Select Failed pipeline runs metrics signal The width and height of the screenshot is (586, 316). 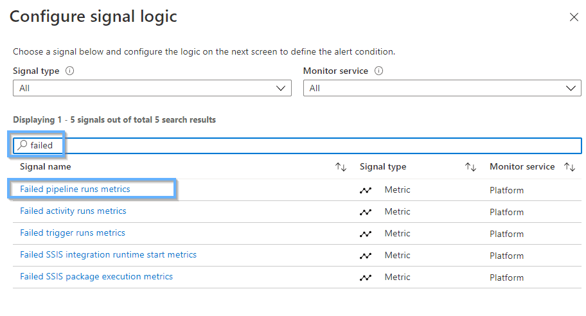click(75, 189)
